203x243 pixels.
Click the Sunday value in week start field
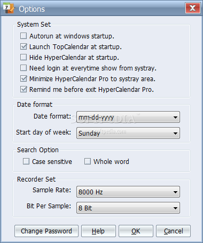[89, 134]
